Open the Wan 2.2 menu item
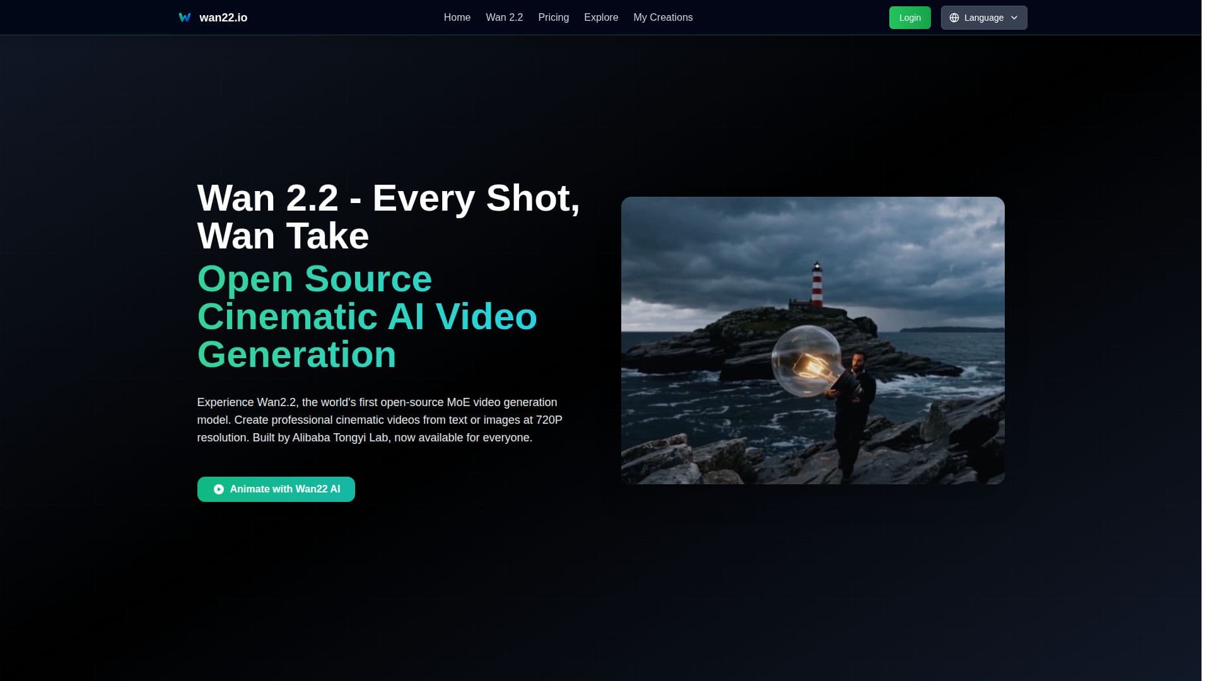The width and height of the screenshot is (1211, 681). pos(505,18)
